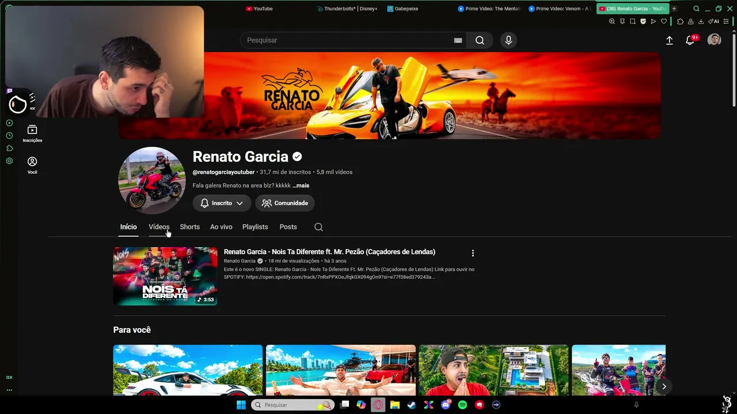The height and width of the screenshot is (414, 737).
Task: Click the Renato Garcia channel avatar
Action: pyautogui.click(x=152, y=181)
